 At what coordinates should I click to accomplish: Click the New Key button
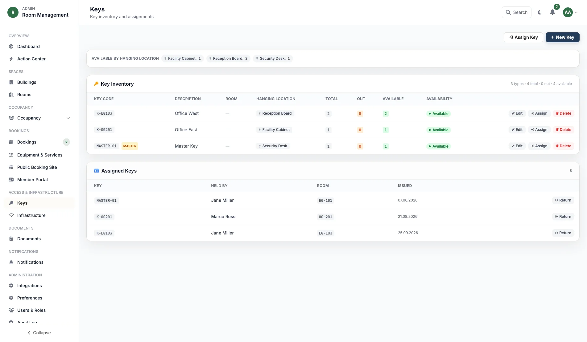pyautogui.click(x=562, y=37)
